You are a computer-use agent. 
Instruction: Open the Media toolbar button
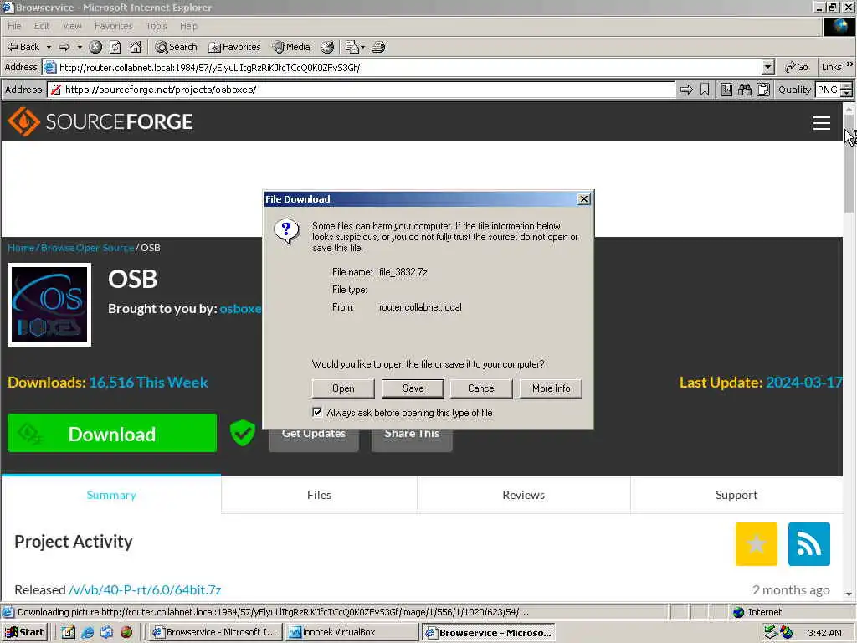291,47
